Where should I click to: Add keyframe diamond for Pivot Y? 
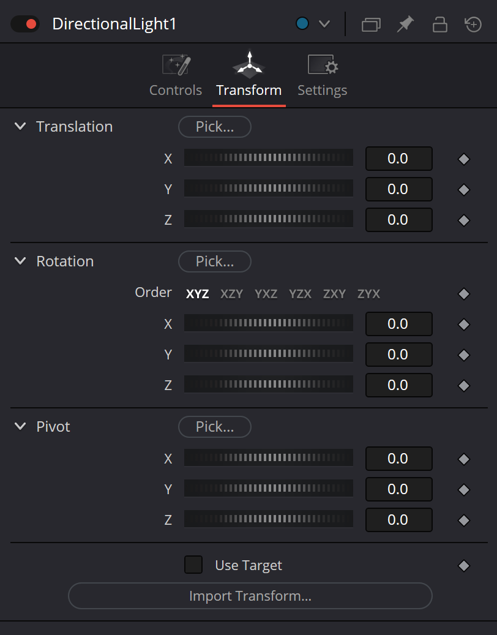(464, 490)
